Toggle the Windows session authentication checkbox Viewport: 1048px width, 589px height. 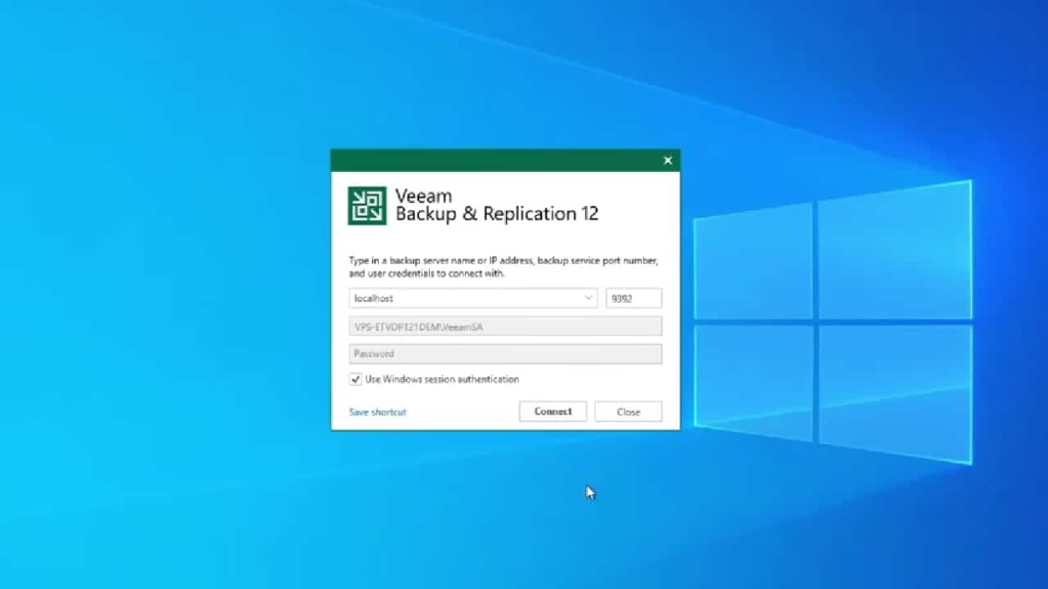point(355,380)
